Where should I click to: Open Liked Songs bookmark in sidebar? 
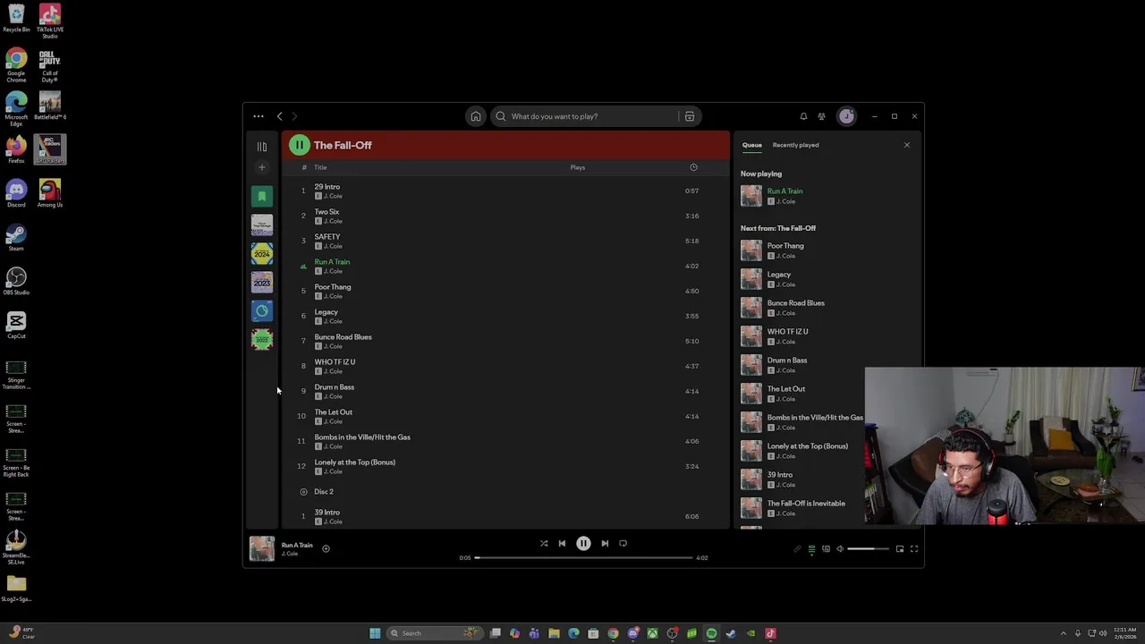tap(262, 196)
